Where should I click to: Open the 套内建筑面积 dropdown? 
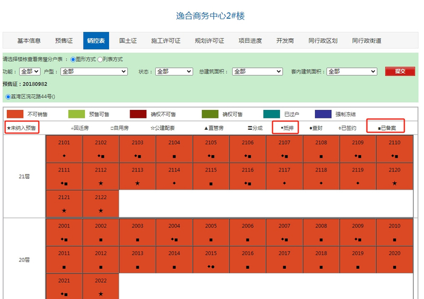(352, 71)
